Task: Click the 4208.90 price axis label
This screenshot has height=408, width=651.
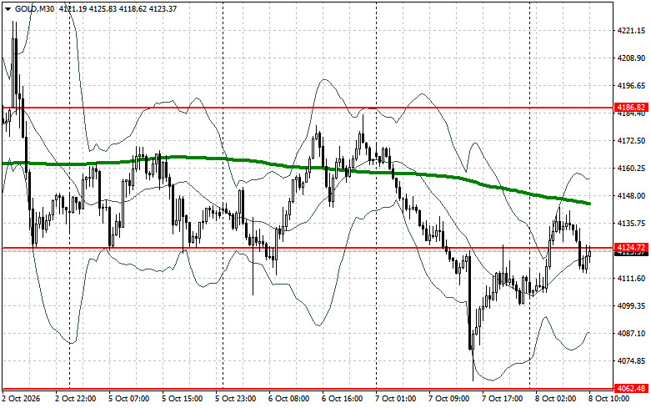Action: tap(632, 58)
